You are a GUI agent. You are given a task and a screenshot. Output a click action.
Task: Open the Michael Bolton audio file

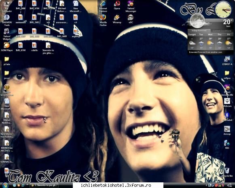62,6
